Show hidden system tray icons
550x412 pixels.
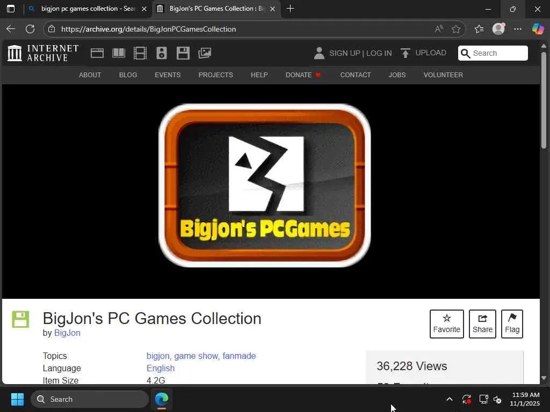(x=450, y=399)
